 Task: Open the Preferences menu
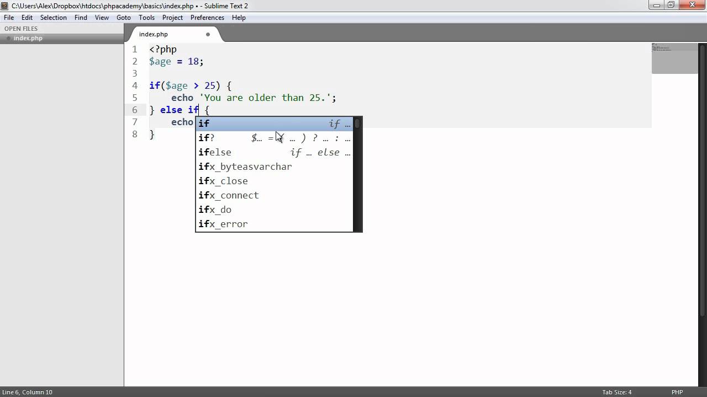tap(207, 18)
